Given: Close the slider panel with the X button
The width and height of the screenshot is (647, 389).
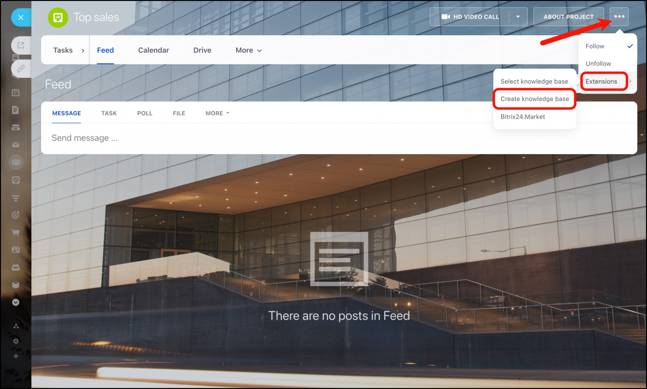Looking at the screenshot, I should tap(21, 17).
